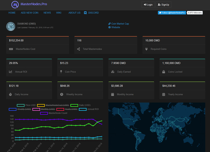Click the plug icon for Required Coins

146,49
